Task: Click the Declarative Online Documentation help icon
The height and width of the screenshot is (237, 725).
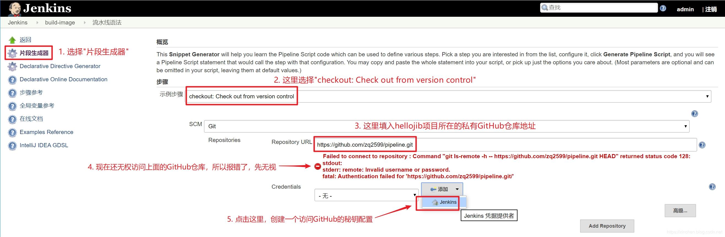Action: tap(12, 80)
